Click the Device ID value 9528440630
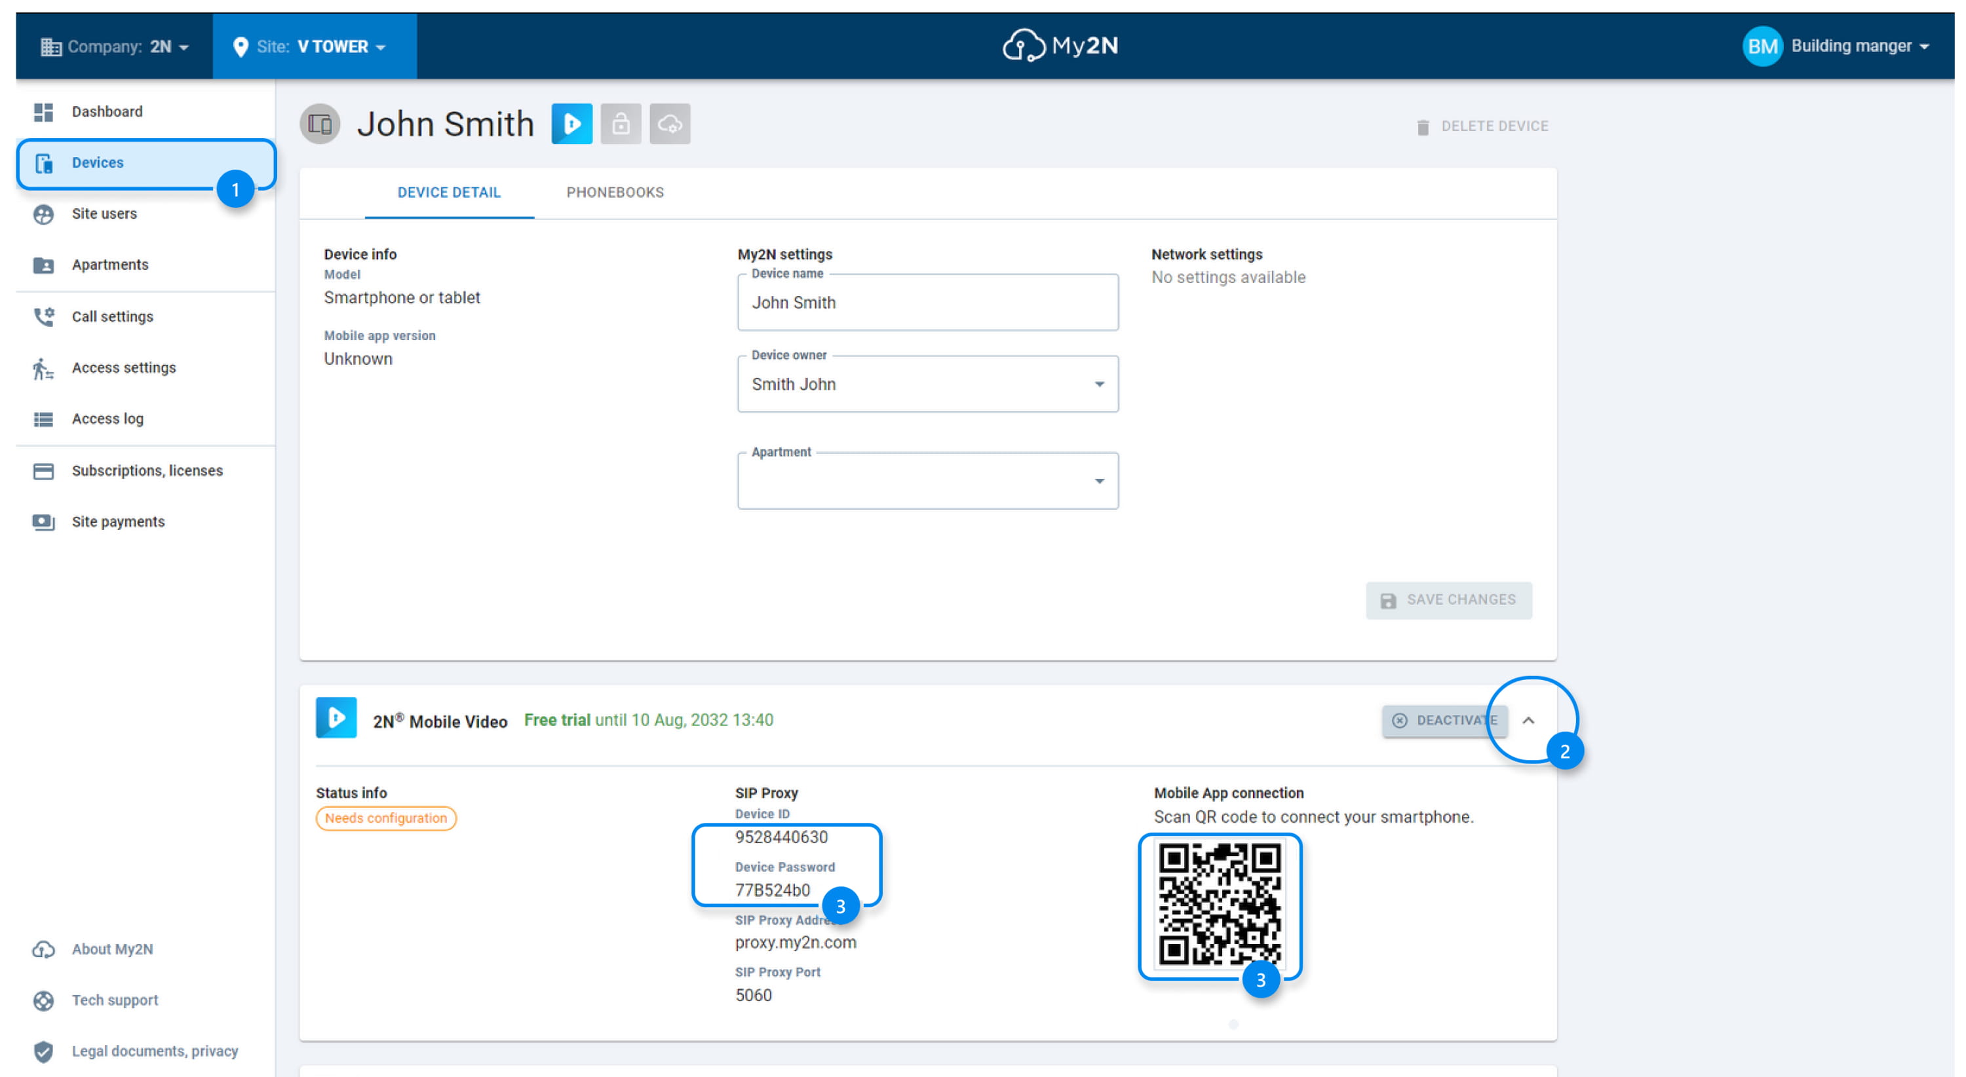This screenshot has width=1966, height=1077. (781, 837)
